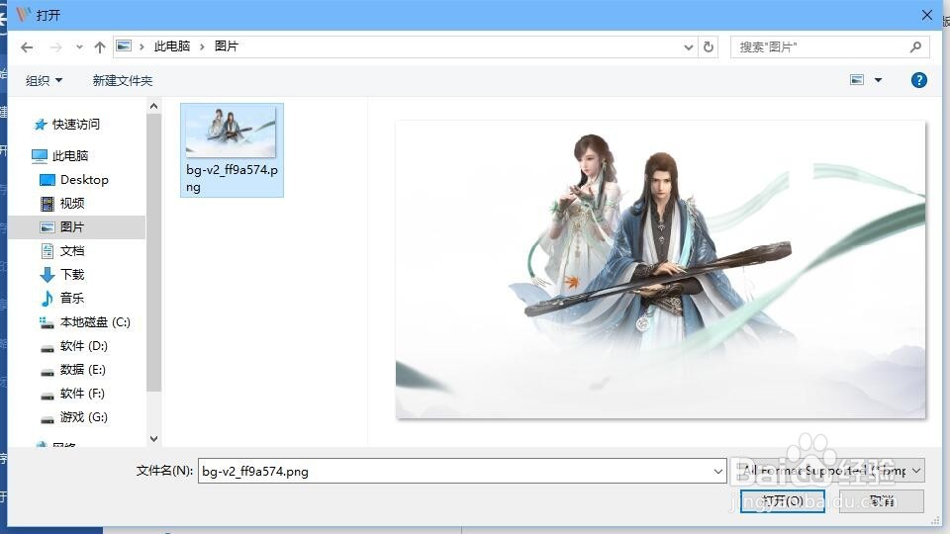Viewport: 950px width, 534px height.
Task: Click the 游戏 (G:) drive icon
Action: pyautogui.click(x=47, y=419)
